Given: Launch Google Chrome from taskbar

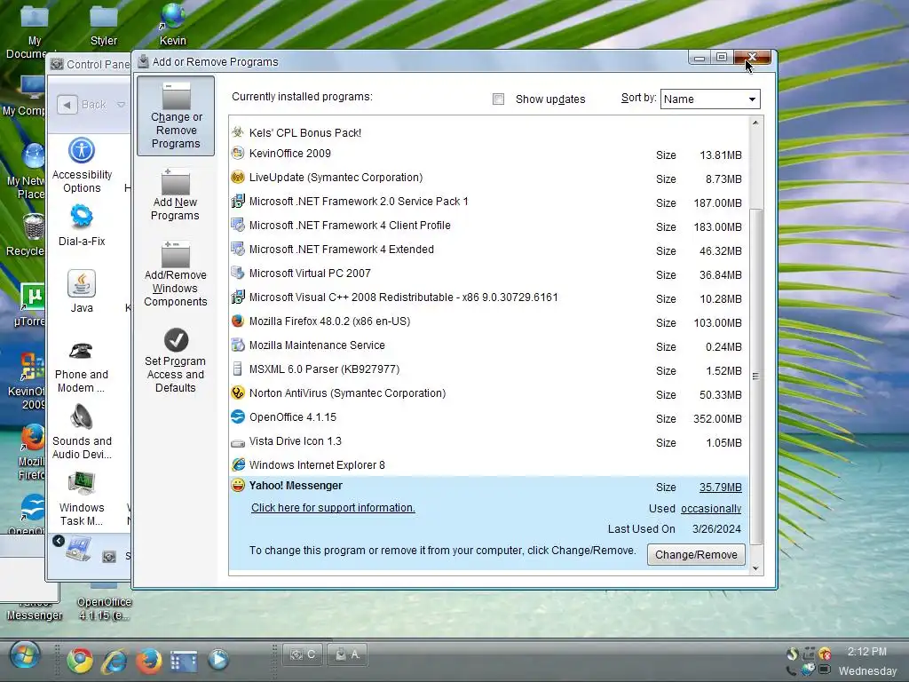Looking at the screenshot, I should (79, 661).
